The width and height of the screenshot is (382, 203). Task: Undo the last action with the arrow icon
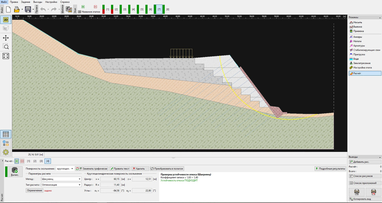(43, 9)
